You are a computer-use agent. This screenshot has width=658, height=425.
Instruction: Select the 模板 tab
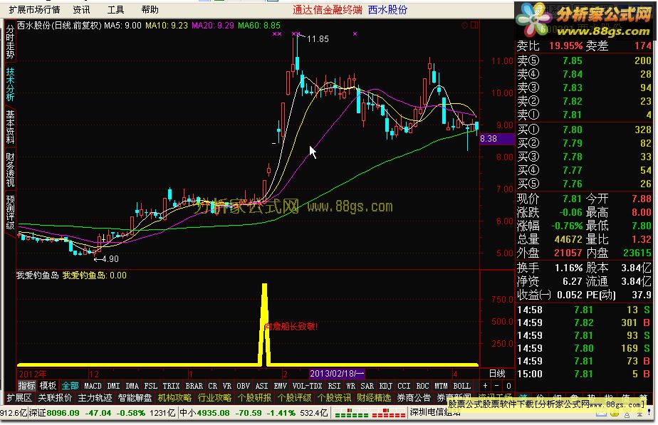tap(48, 386)
